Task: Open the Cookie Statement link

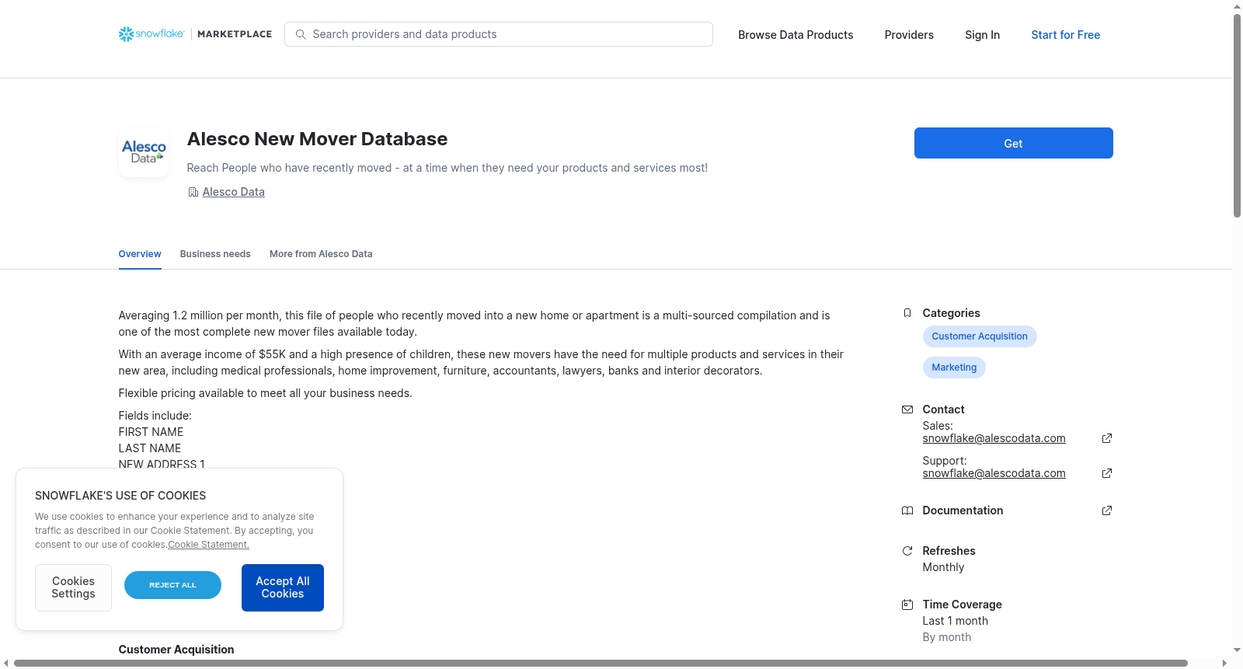Action: 208,545
